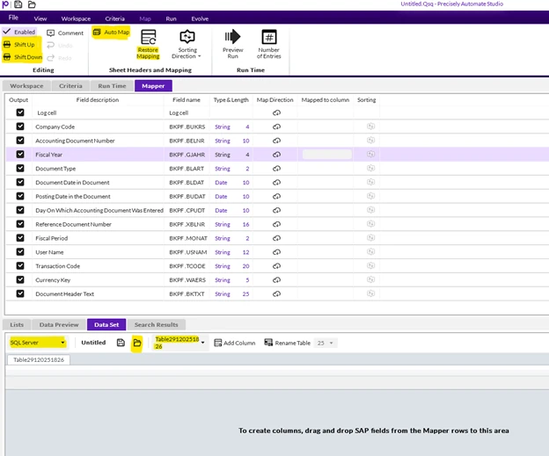The height and width of the screenshot is (456, 549).
Task: Click sorting icon for Transaction Code row
Action: 370,265
